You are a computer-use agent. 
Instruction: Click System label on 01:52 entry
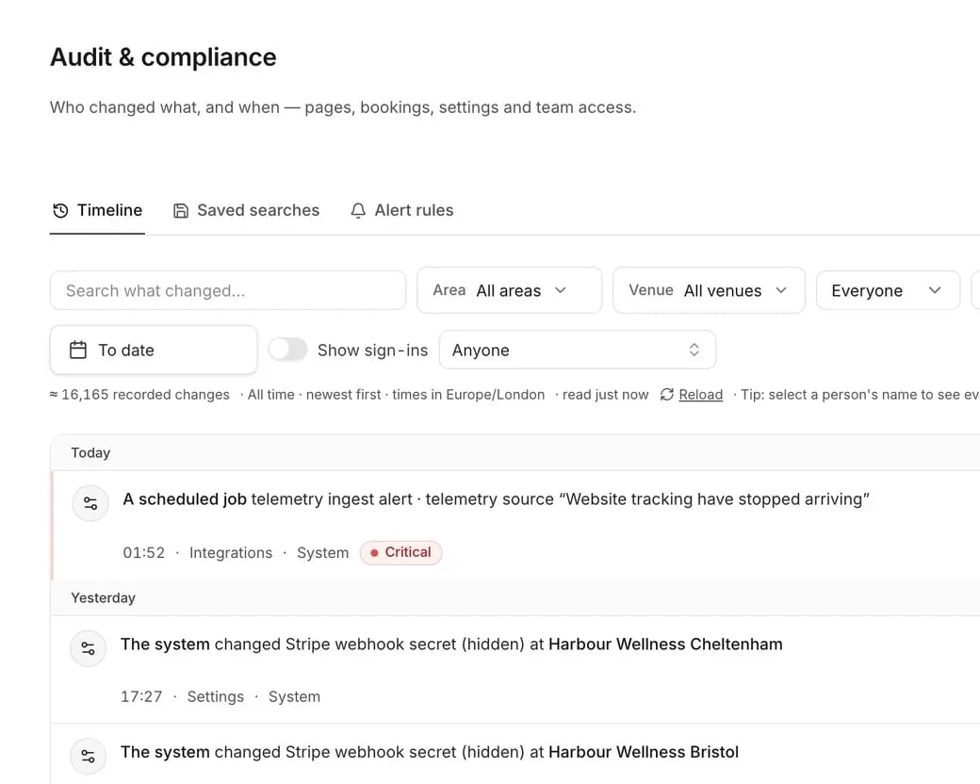pos(322,553)
